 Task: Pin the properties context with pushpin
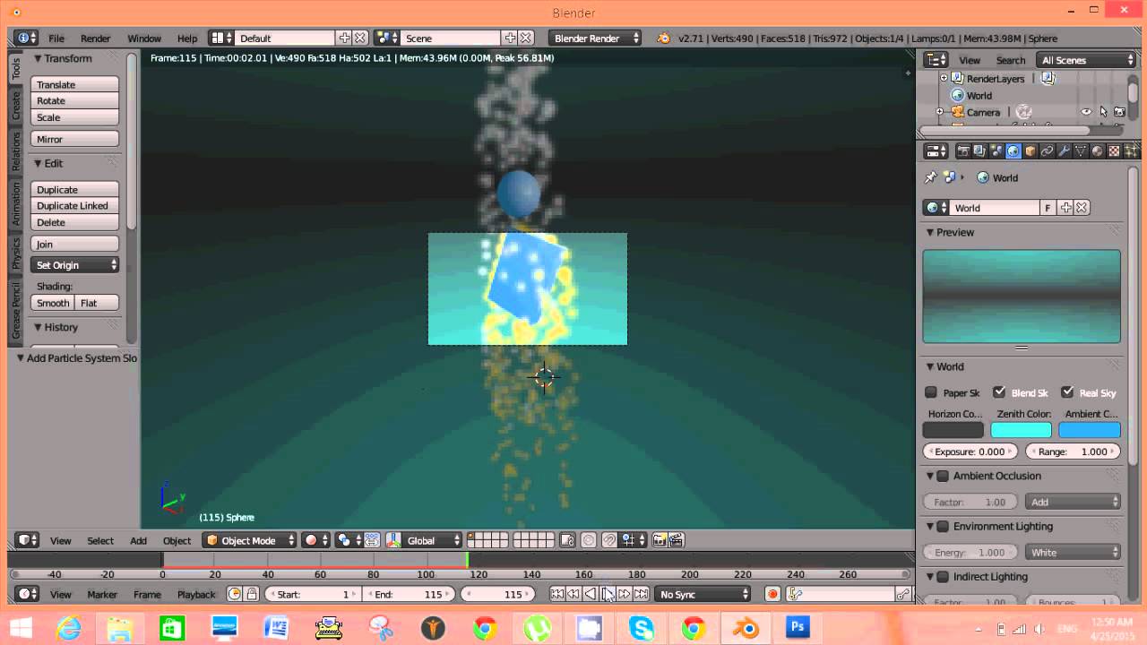(x=930, y=177)
